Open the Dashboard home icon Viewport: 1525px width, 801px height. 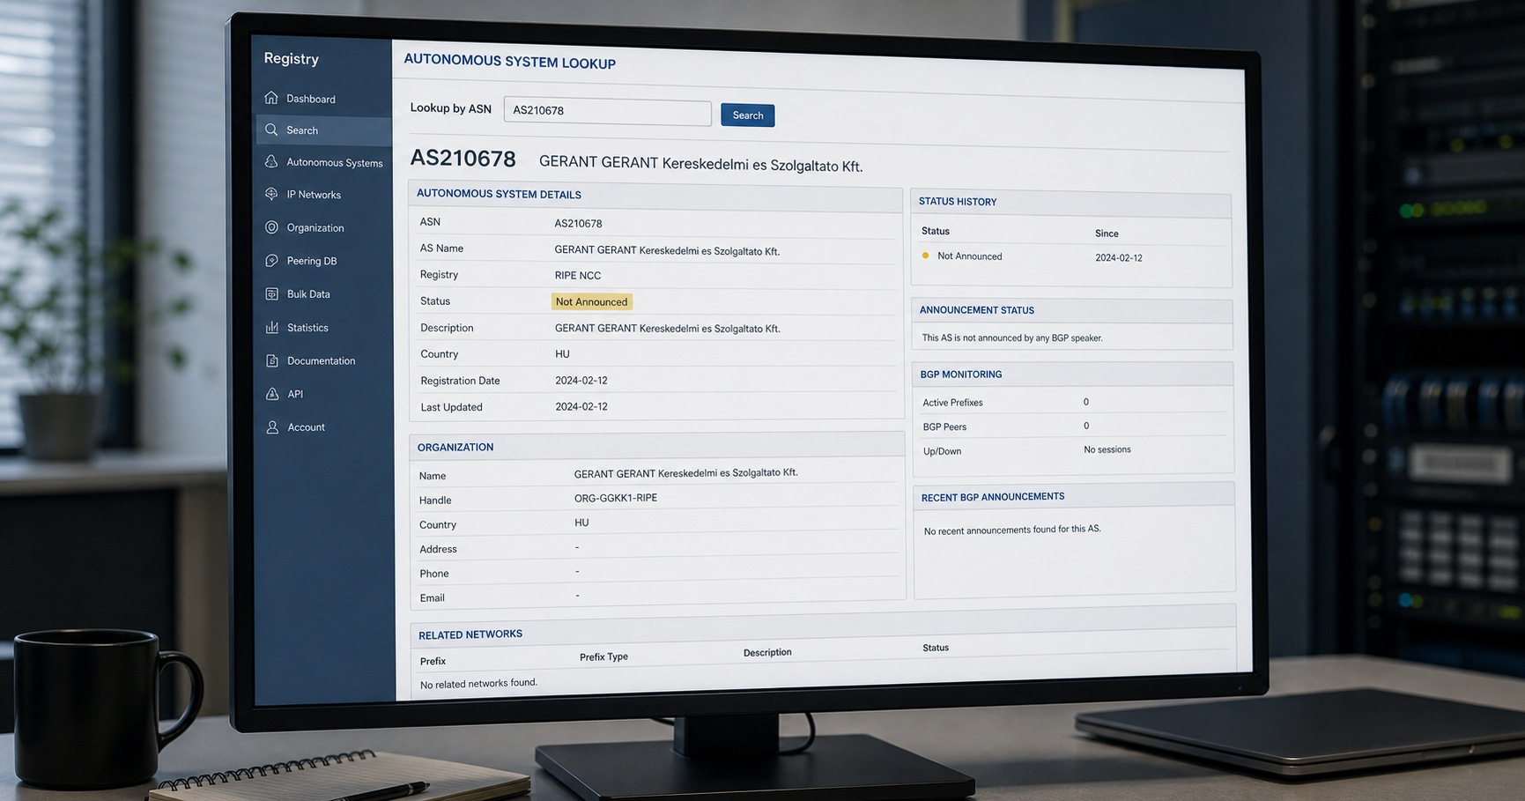click(x=271, y=98)
